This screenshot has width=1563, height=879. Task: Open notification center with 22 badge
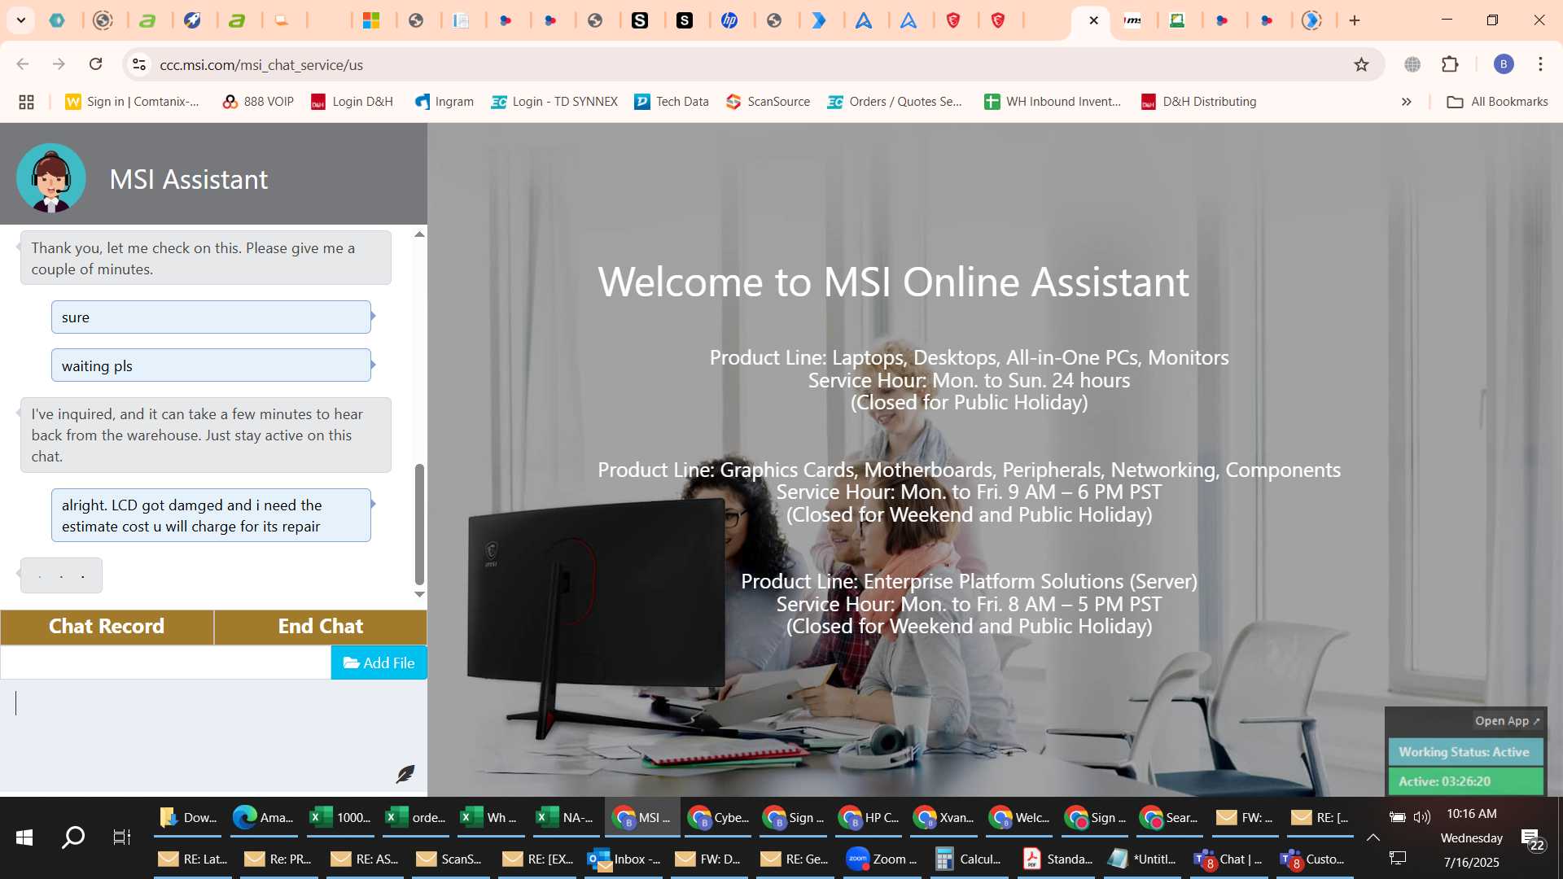(1532, 838)
